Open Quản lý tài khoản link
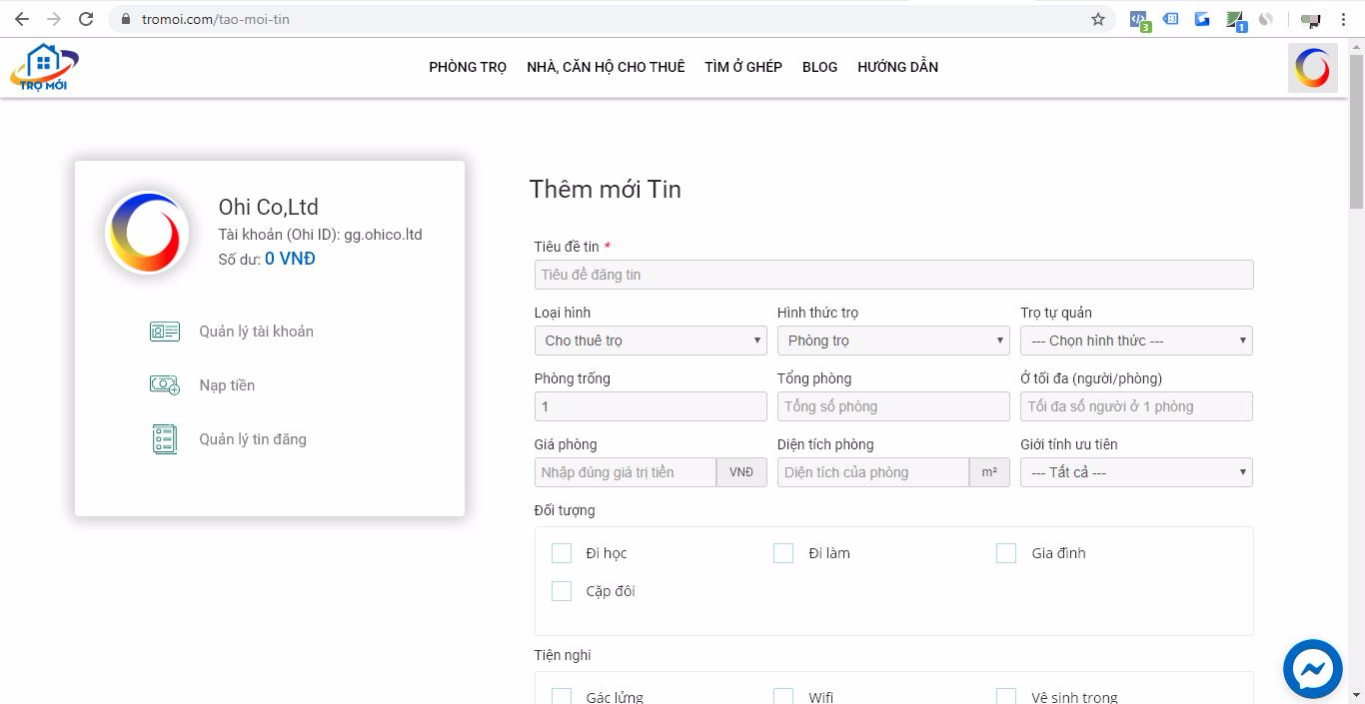Screen dimensions: 1365x704 256,332
